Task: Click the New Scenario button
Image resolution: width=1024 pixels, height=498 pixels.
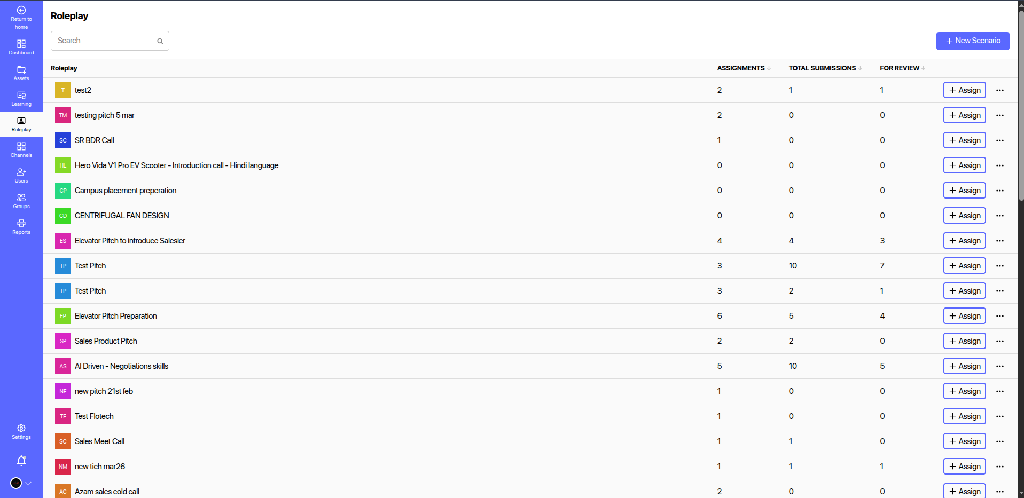Action: click(973, 41)
